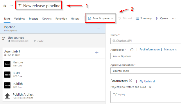Select the Publish dotnet task
181x104 pixels.
coord(54,85)
